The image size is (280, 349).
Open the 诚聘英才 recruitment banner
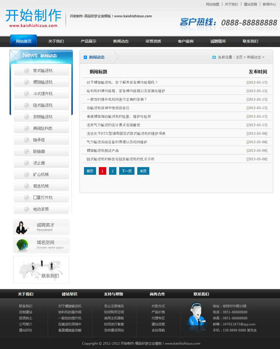pyautogui.click(x=41, y=227)
